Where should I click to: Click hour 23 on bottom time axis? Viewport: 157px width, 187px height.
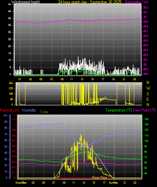pyautogui.click(x=135, y=183)
